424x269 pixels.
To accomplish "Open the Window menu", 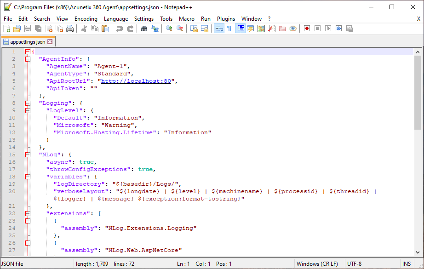I will point(252,19).
